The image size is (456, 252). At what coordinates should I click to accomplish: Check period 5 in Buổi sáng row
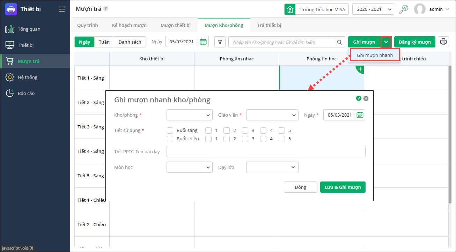click(282, 131)
